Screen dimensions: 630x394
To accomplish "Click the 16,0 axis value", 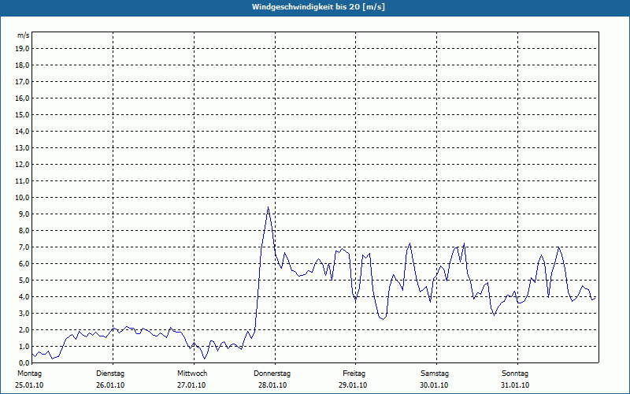I will pos(22,98).
